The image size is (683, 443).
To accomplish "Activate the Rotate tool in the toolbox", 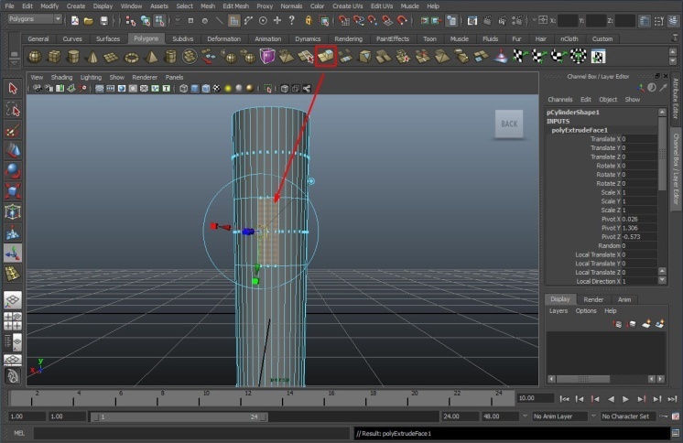I will [13, 170].
